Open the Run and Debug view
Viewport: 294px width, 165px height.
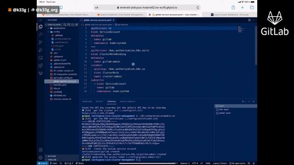pos(40,50)
